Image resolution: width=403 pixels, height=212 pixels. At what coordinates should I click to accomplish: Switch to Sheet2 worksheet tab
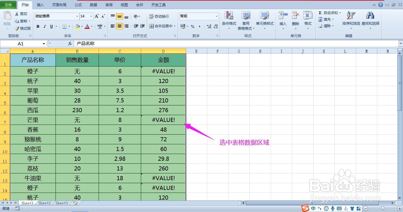tap(44, 203)
